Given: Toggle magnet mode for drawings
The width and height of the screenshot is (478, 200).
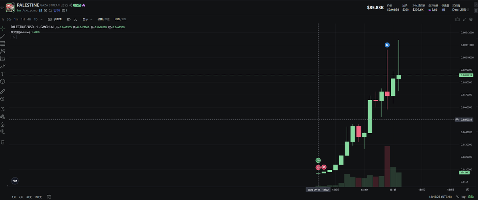Looking at the screenshot, I should click(x=2, y=109).
